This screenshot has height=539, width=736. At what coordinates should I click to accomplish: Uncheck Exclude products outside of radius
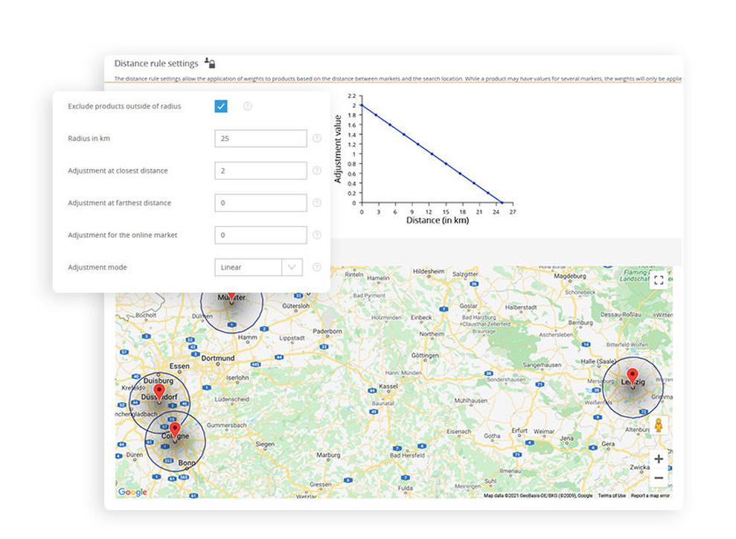pyautogui.click(x=220, y=106)
